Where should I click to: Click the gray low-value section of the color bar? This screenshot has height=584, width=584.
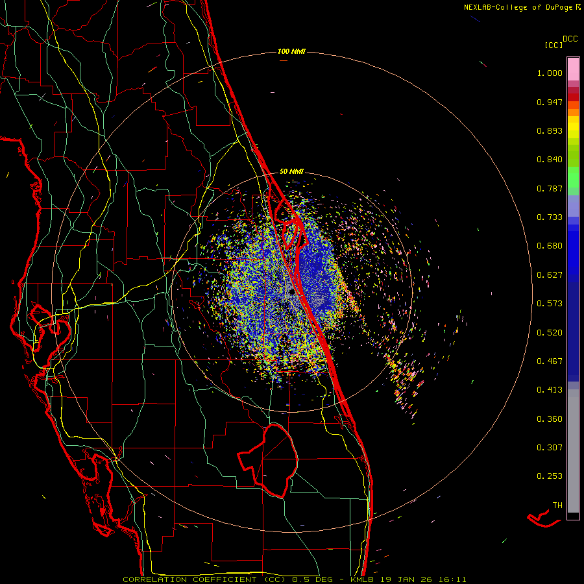pos(573,451)
